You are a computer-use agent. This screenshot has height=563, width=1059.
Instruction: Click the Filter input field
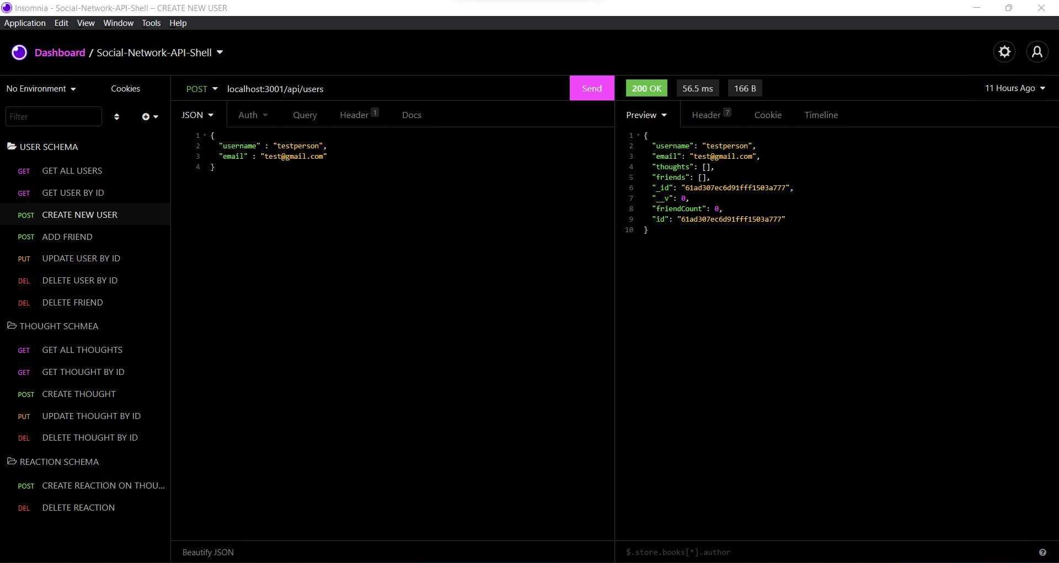click(53, 116)
